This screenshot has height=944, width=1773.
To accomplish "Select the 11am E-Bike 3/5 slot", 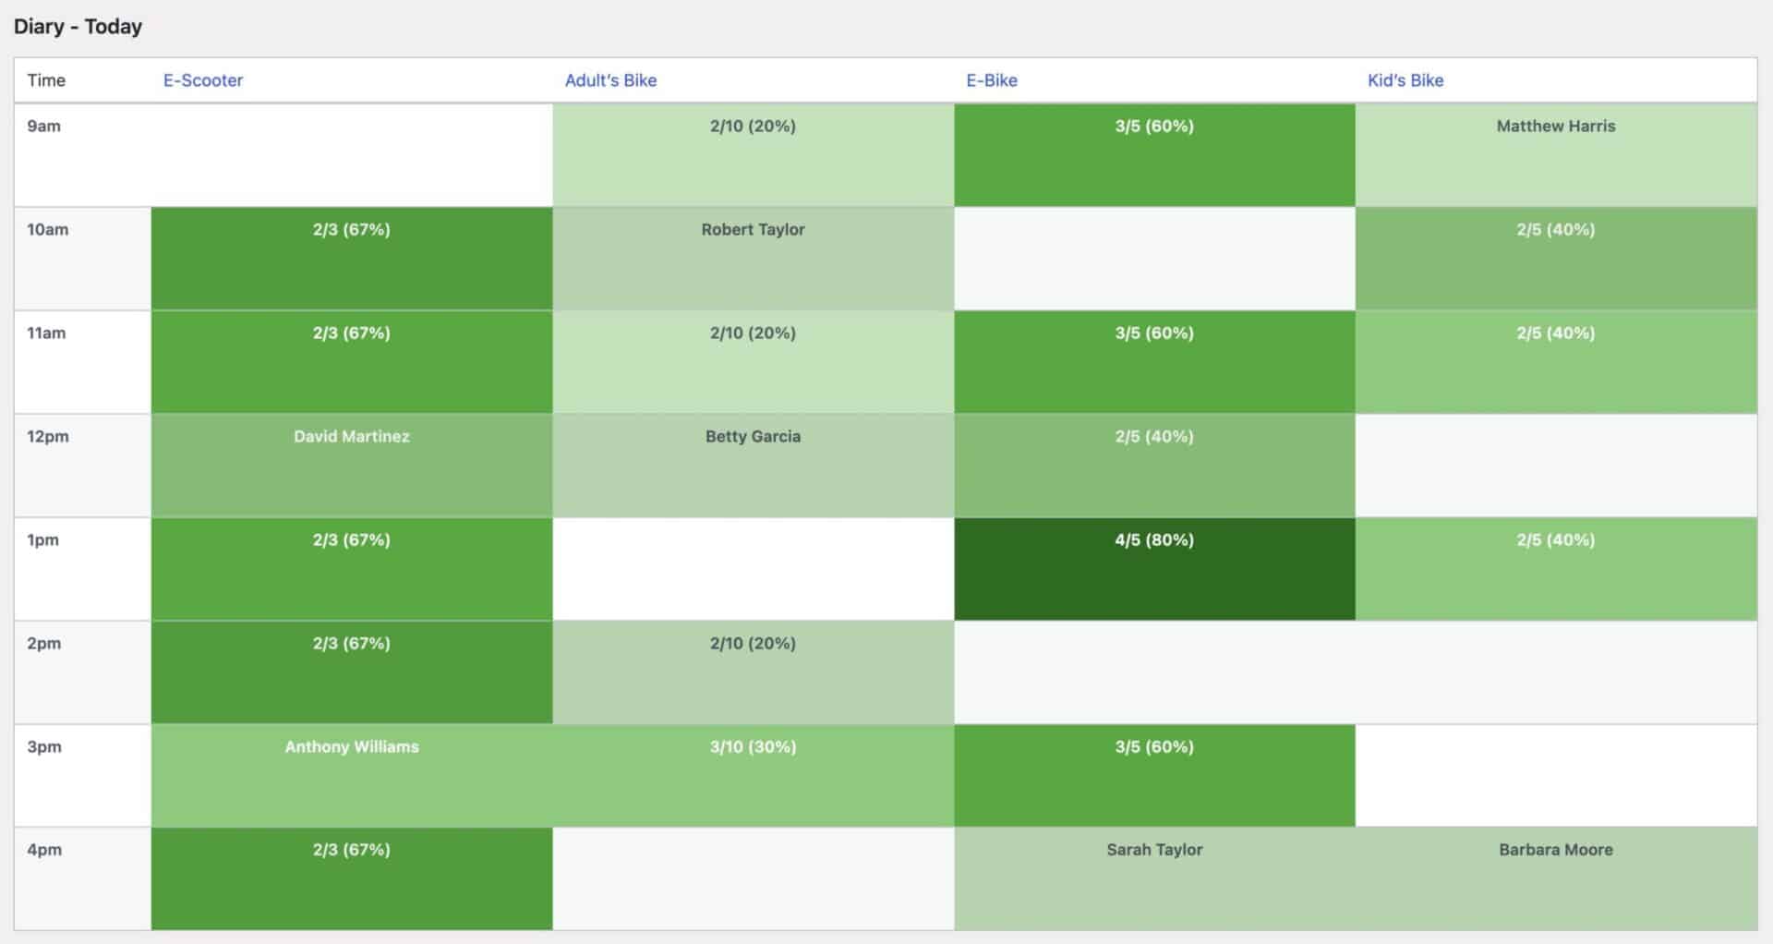I will click(x=1154, y=362).
